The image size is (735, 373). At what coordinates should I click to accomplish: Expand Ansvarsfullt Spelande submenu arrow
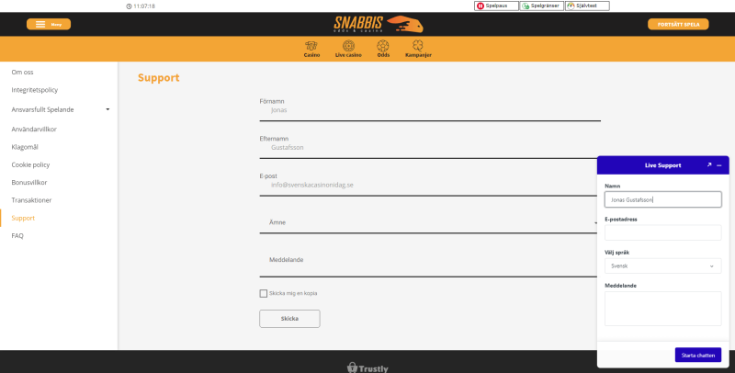pos(107,109)
